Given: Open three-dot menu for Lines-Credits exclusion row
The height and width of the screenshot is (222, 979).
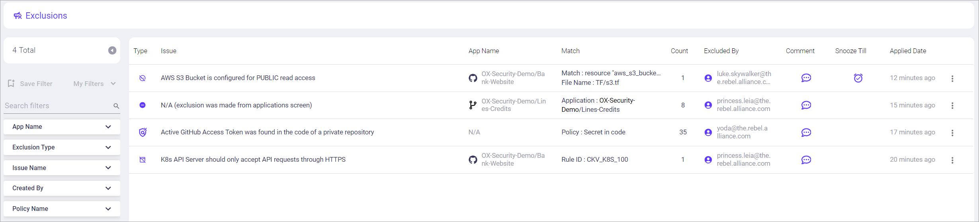Looking at the screenshot, I should (952, 105).
